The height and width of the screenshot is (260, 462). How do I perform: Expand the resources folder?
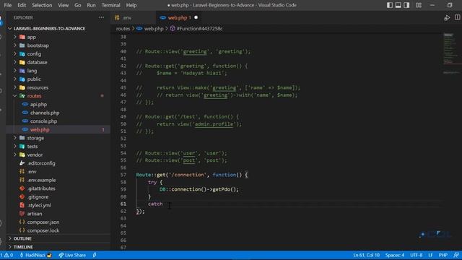(x=38, y=87)
